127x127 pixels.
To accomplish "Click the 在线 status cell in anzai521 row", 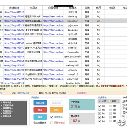I will coord(87,48).
